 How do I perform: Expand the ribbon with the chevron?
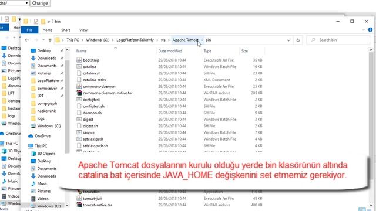point(363,30)
